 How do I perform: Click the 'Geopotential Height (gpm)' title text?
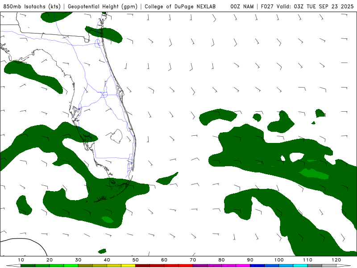[x=103, y=7]
